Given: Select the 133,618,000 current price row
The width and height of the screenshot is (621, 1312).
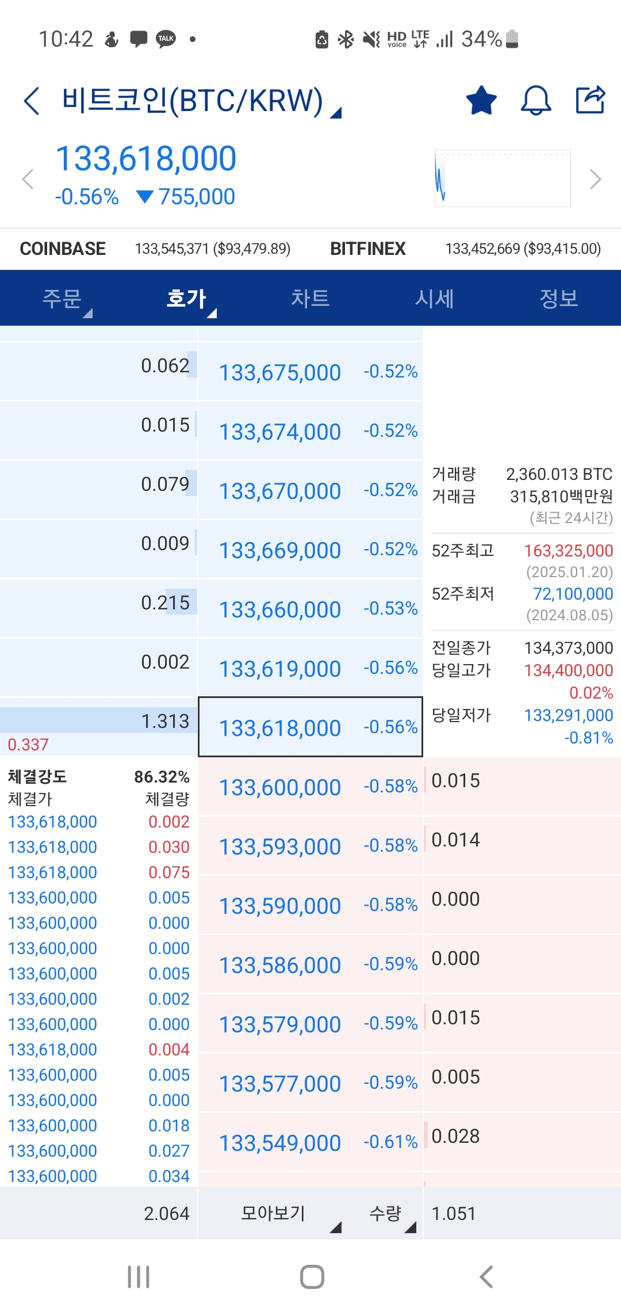Looking at the screenshot, I should 310,727.
